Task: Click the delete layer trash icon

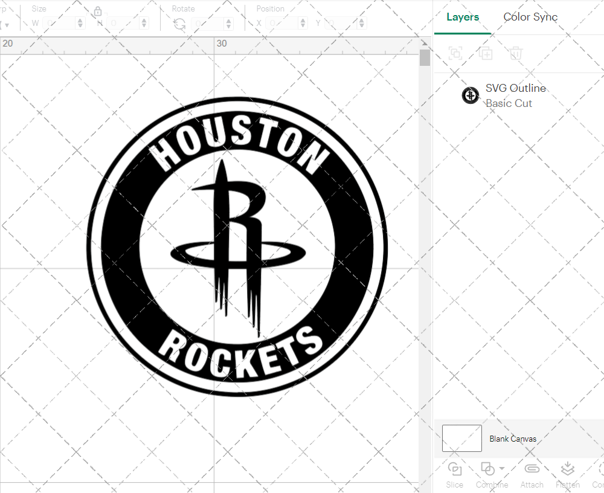Action: point(515,53)
